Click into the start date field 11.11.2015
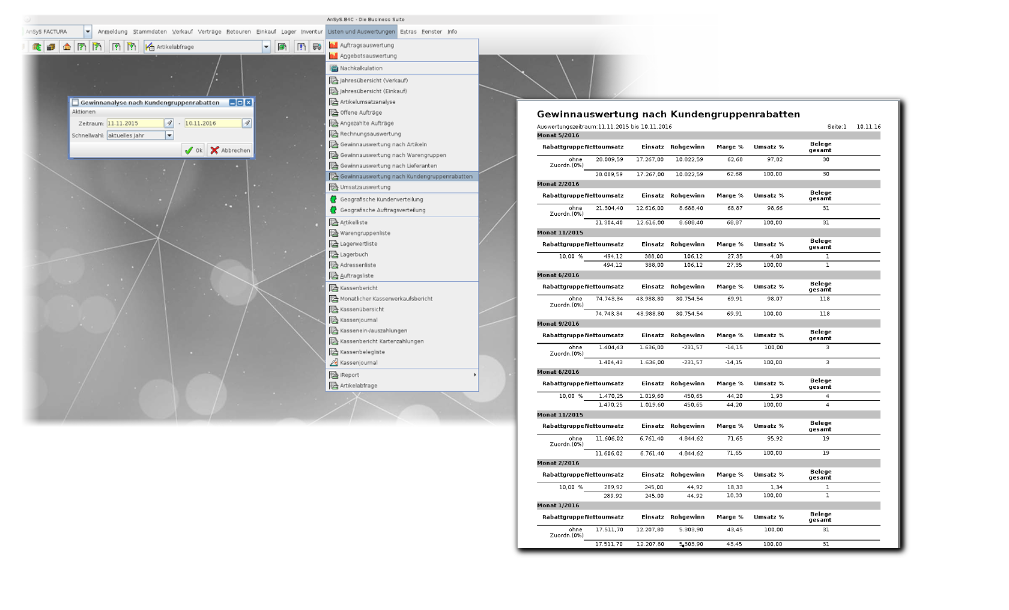The width and height of the screenshot is (1009, 610). 135,123
